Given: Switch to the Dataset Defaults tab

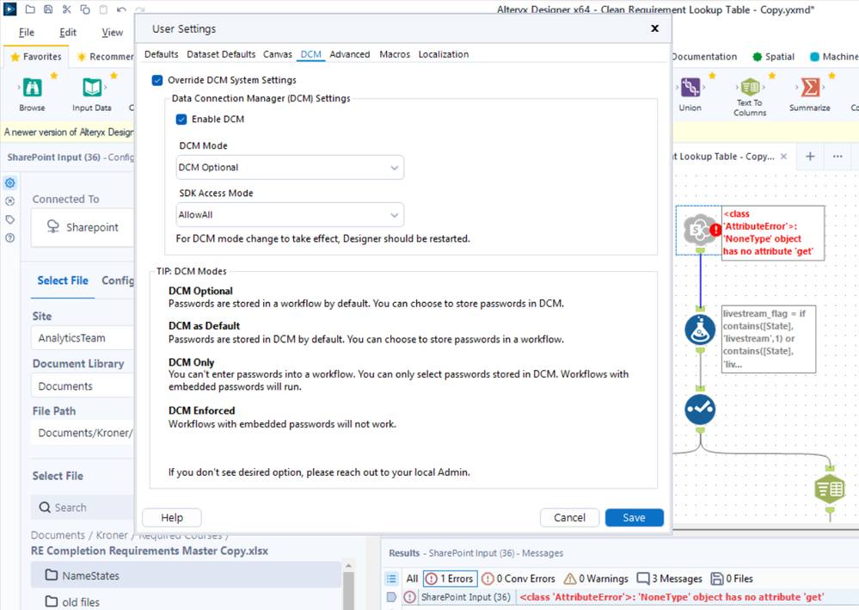Looking at the screenshot, I should (x=221, y=54).
